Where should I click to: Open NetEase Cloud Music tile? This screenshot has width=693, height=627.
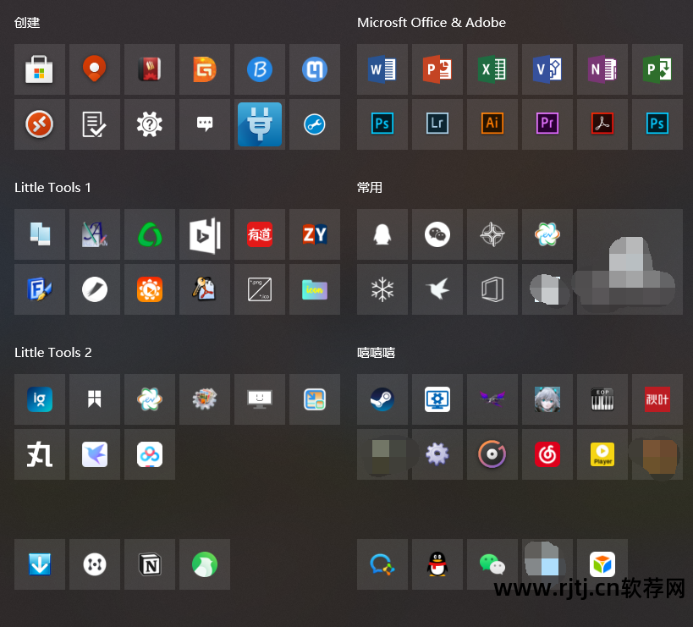click(547, 454)
